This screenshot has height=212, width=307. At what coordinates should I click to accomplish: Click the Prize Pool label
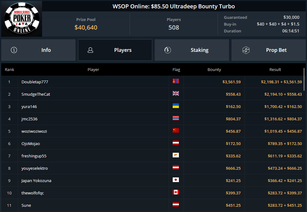pyautogui.click(x=86, y=19)
